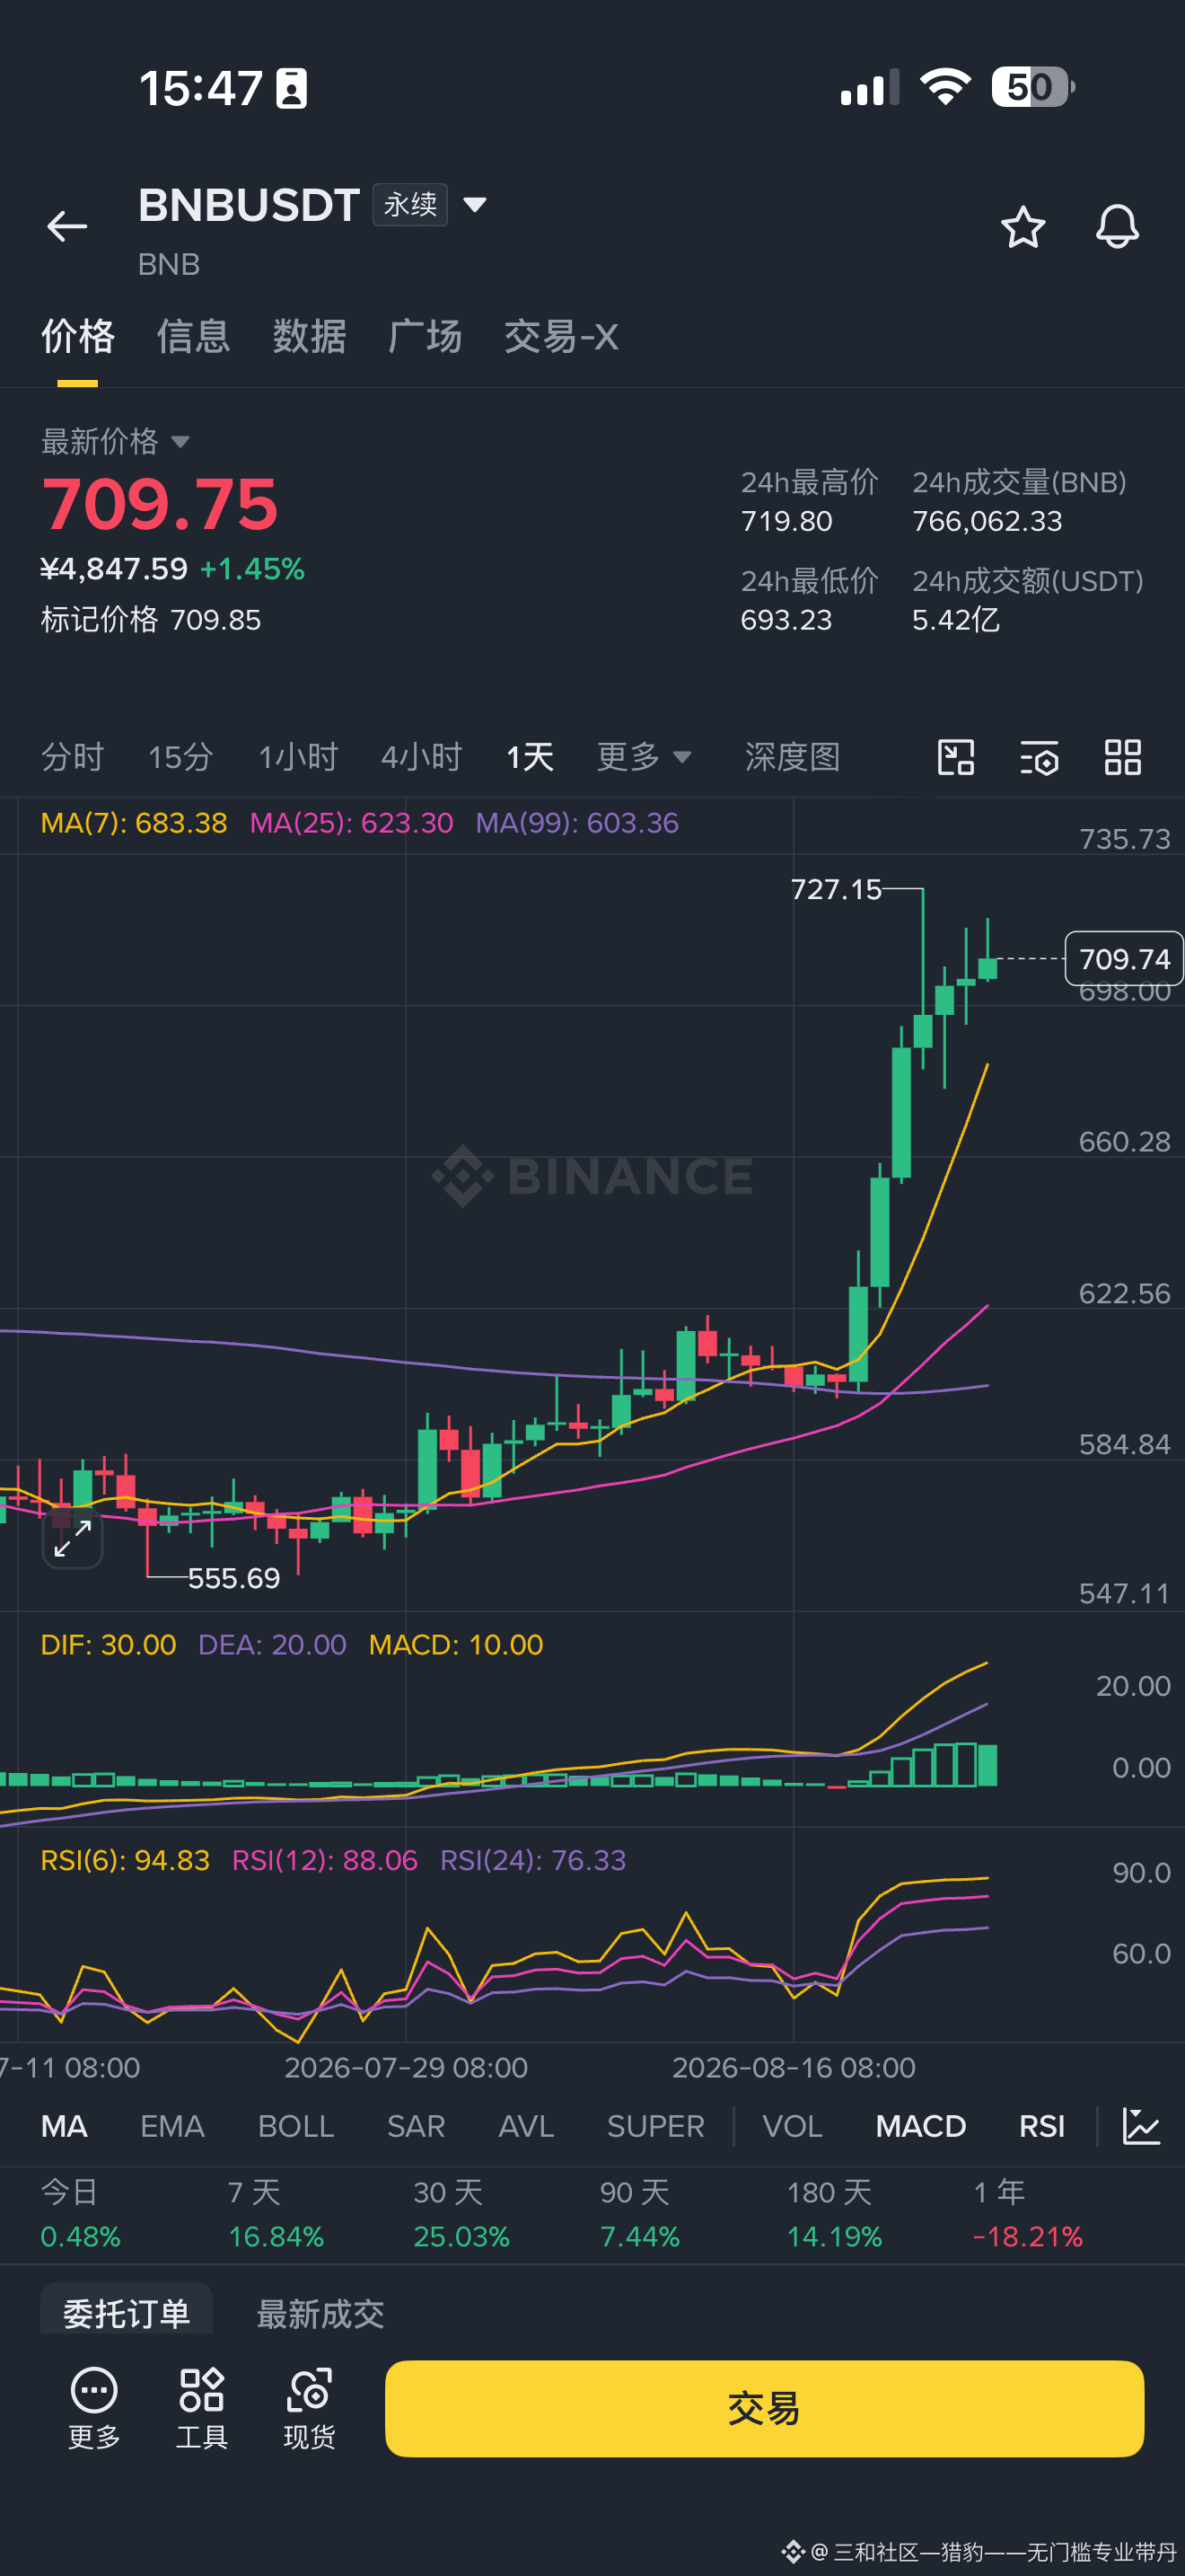The image size is (1185, 2576).
Task: Tap the 24h成交额(USDT) 5.42亿 value
Action: (1027, 600)
